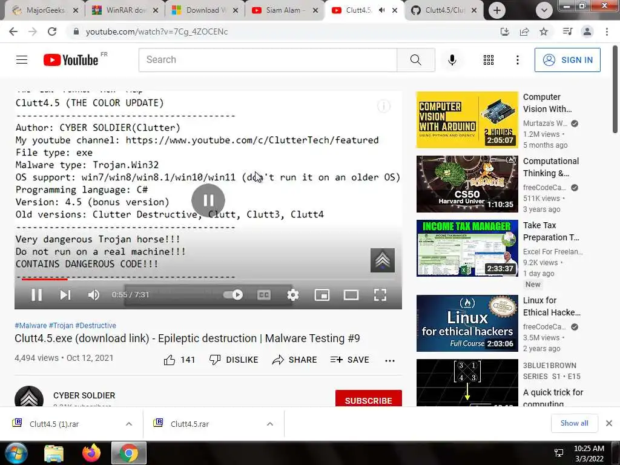Switch to miniplayer mode
Viewport: 620px width, 465px height.
322,295
